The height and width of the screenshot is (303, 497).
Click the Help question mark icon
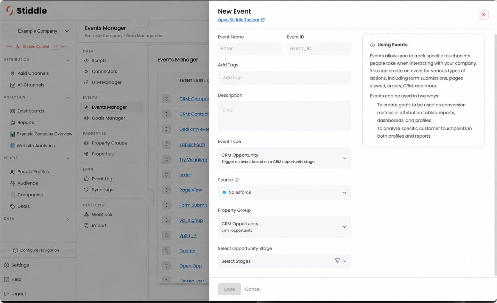pyautogui.click(x=6, y=279)
